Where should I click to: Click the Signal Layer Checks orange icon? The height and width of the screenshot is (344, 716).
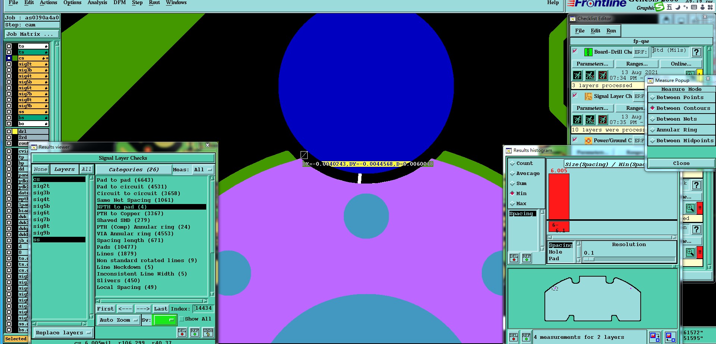tap(588, 96)
